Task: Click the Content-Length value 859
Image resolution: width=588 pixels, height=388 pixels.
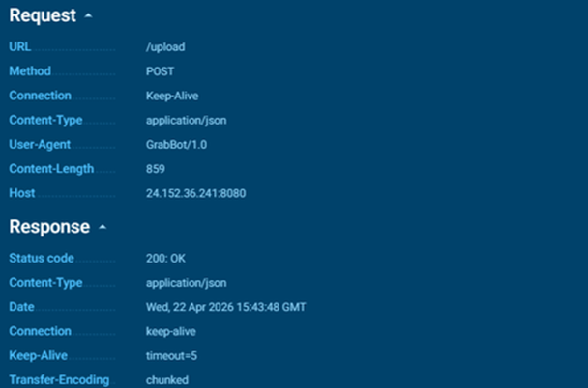Action: click(x=155, y=169)
